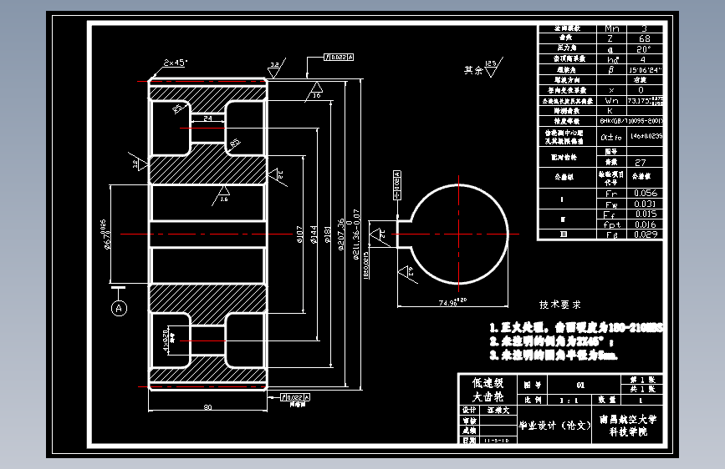Click the 'Ø144' diameter dimension
Image resolution: width=725 pixels, height=469 pixels.
(314, 234)
